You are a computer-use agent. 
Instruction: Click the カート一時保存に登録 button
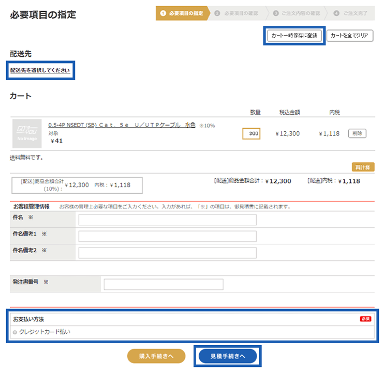pyautogui.click(x=294, y=36)
